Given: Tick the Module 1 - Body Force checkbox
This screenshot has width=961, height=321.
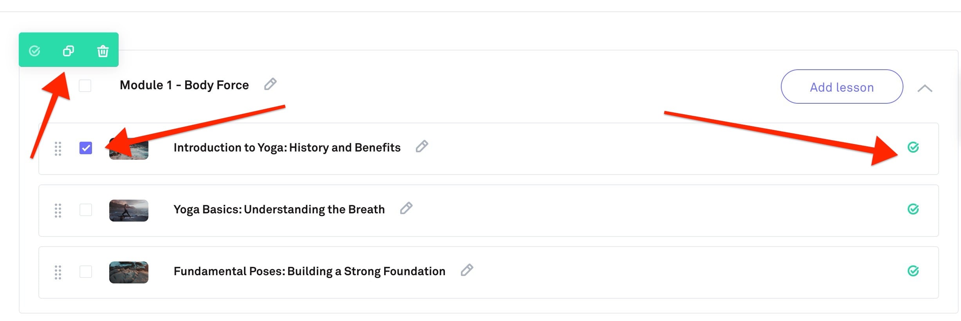Looking at the screenshot, I should tap(85, 85).
